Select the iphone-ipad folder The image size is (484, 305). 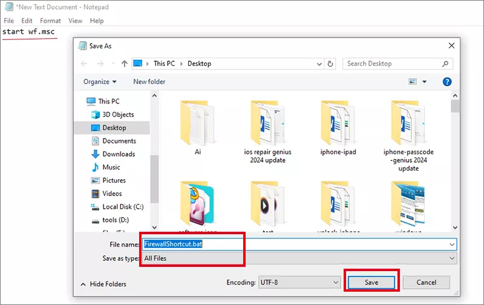pyautogui.click(x=338, y=128)
